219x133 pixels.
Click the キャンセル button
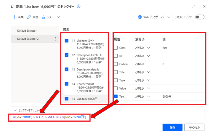point(194,127)
